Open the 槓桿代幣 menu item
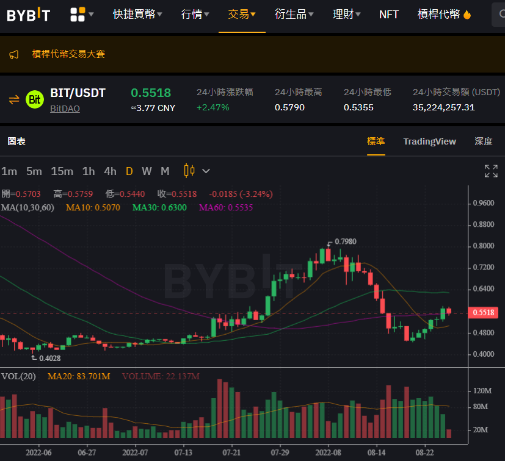 click(438, 15)
